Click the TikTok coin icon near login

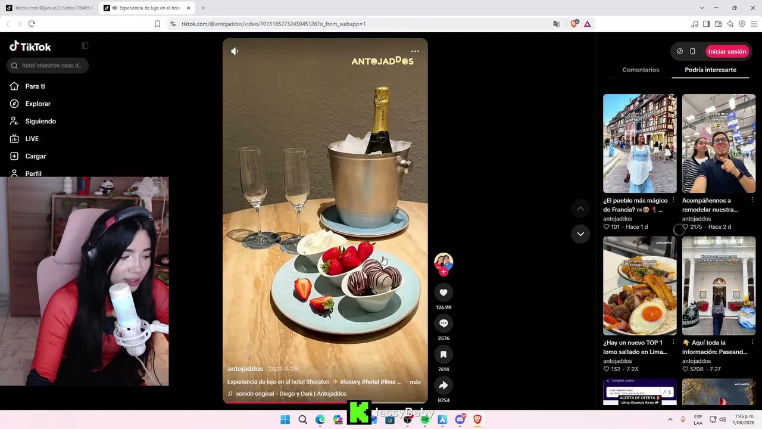click(x=680, y=51)
